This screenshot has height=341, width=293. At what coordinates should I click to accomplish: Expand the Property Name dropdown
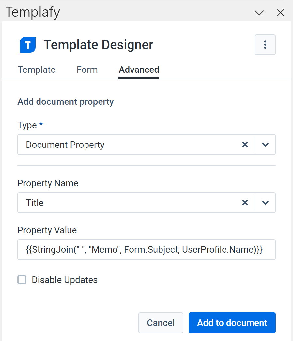[x=265, y=203]
